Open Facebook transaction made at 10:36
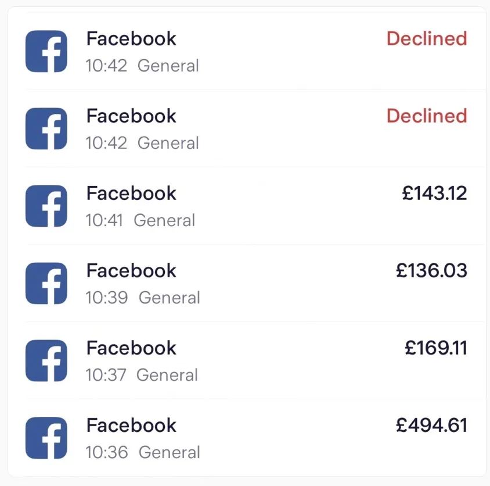490x486 pixels. [x=131, y=426]
